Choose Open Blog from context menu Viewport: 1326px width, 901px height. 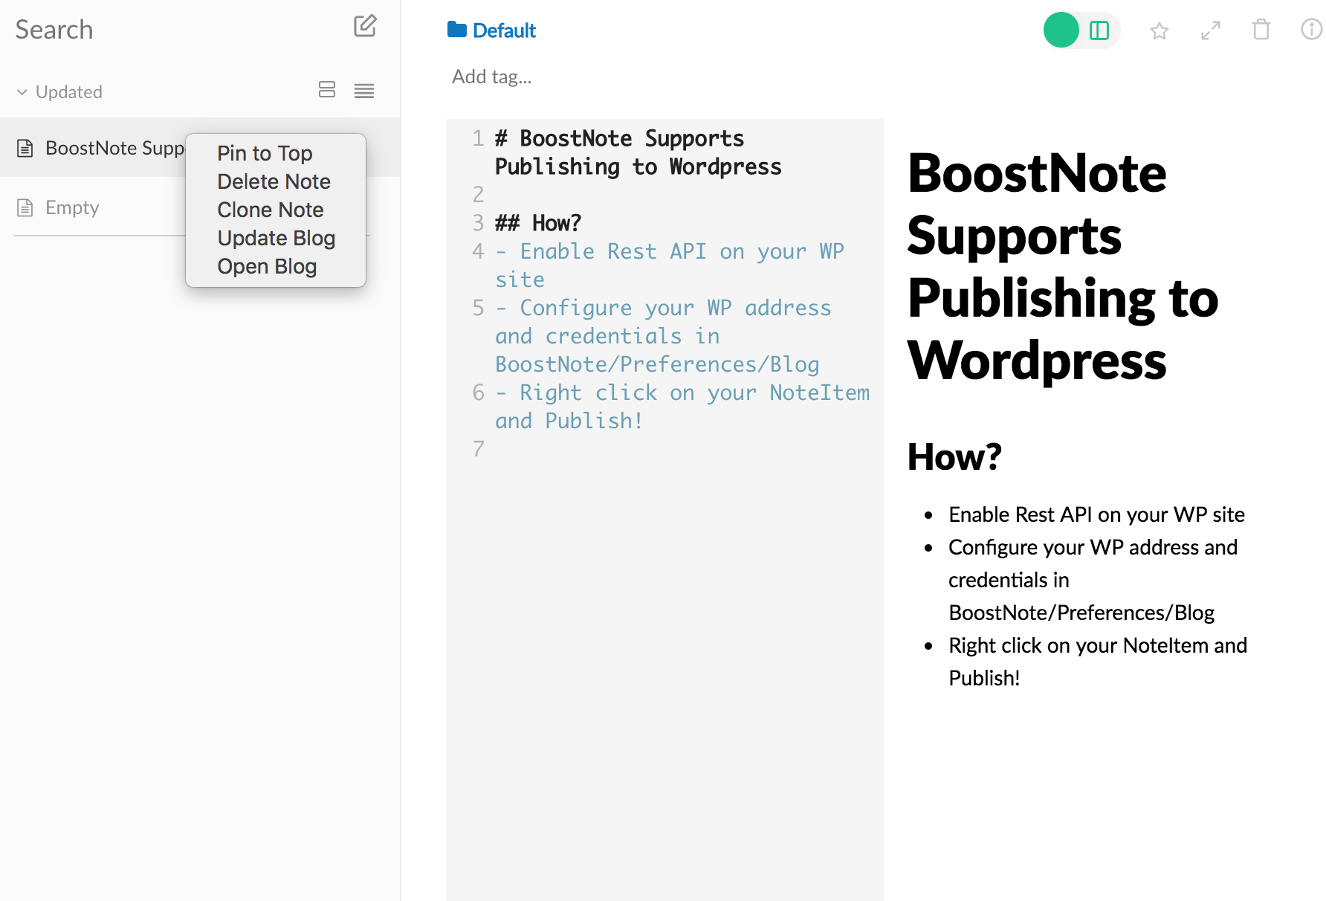tap(267, 266)
